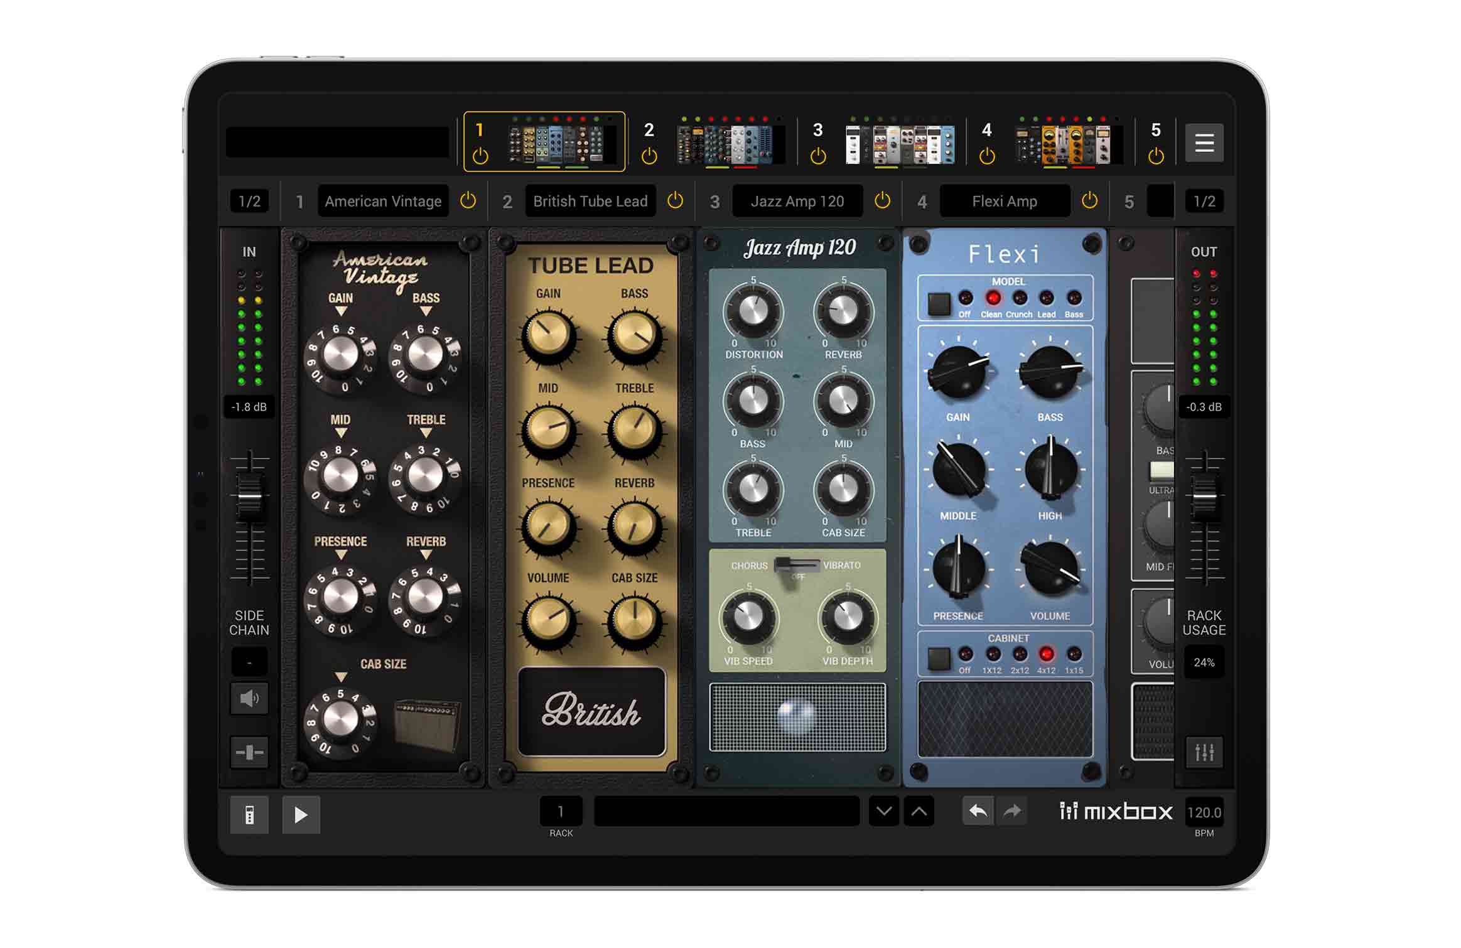Open the side chain source selector
Viewport: 1461px width, 948px height.
(x=249, y=662)
